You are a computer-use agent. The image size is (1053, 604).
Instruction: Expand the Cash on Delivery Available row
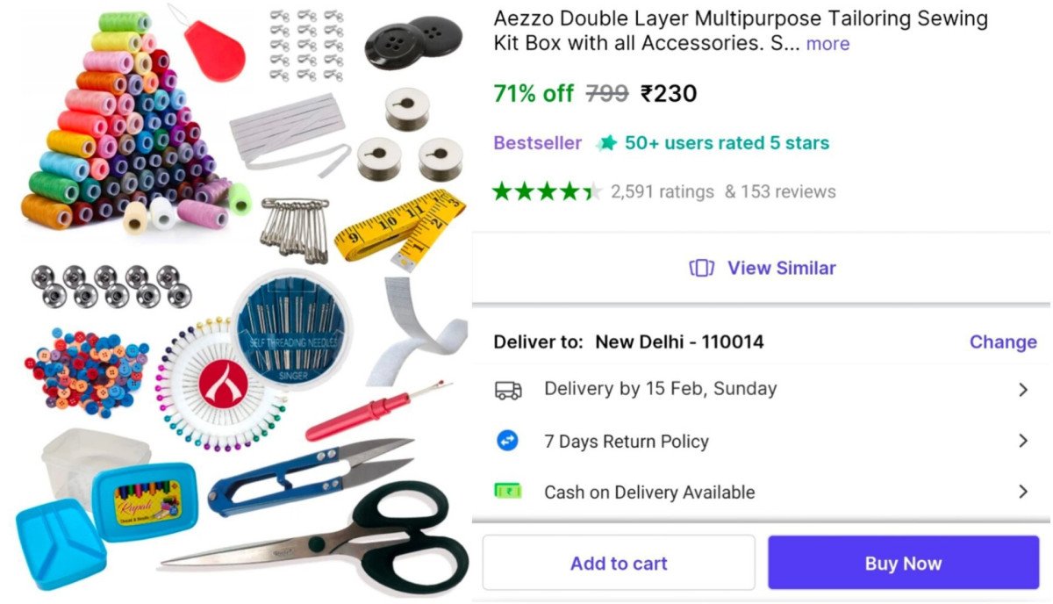tap(762, 492)
